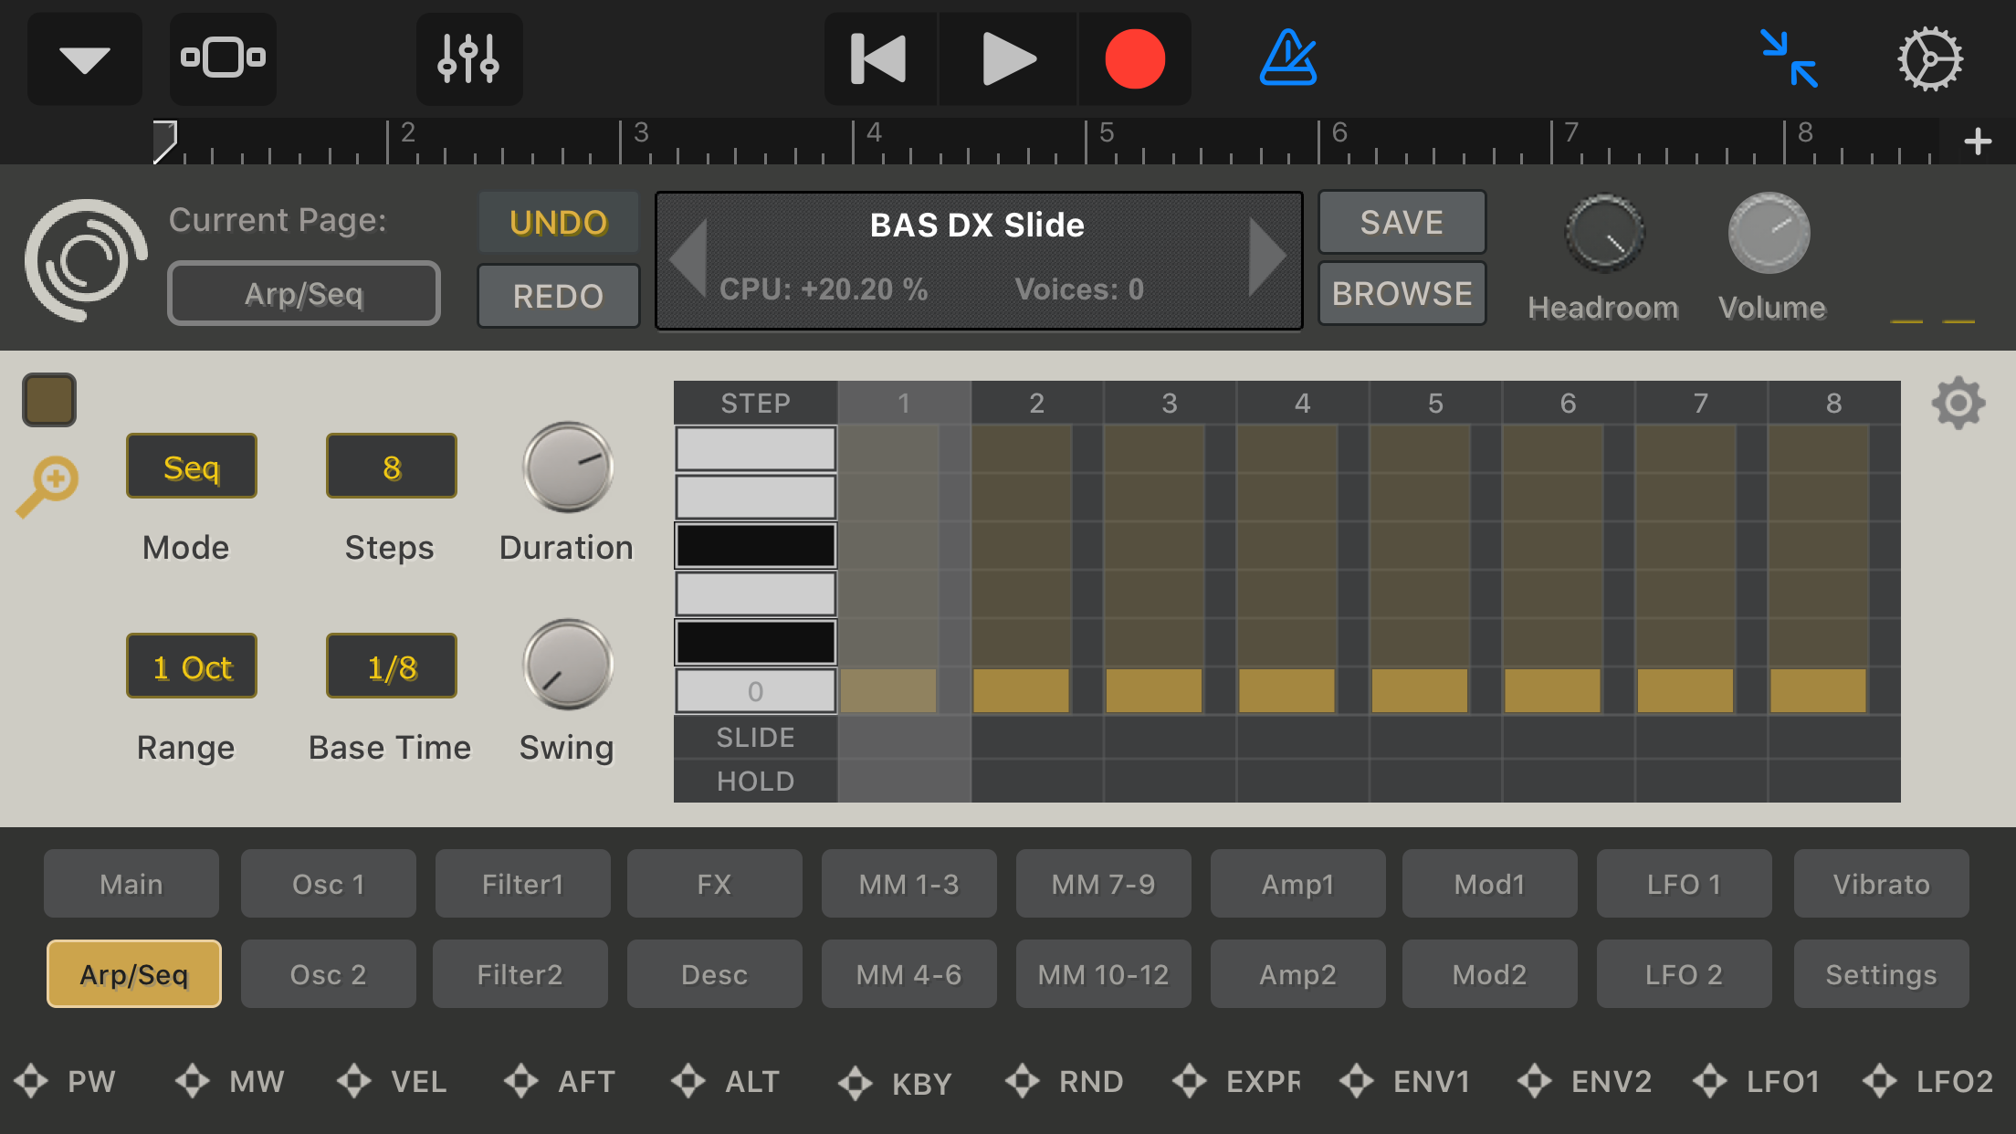Switch to the Filter1 page tab

pos(522,884)
